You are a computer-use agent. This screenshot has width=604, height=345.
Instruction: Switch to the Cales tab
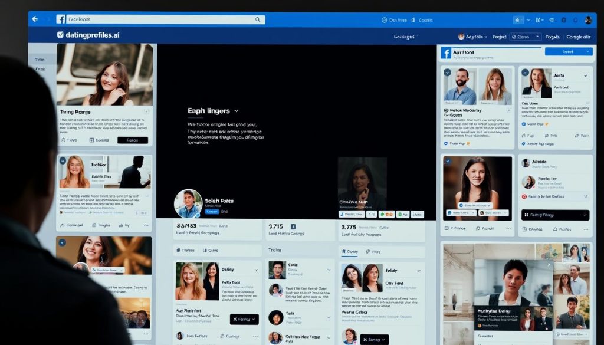point(211,250)
